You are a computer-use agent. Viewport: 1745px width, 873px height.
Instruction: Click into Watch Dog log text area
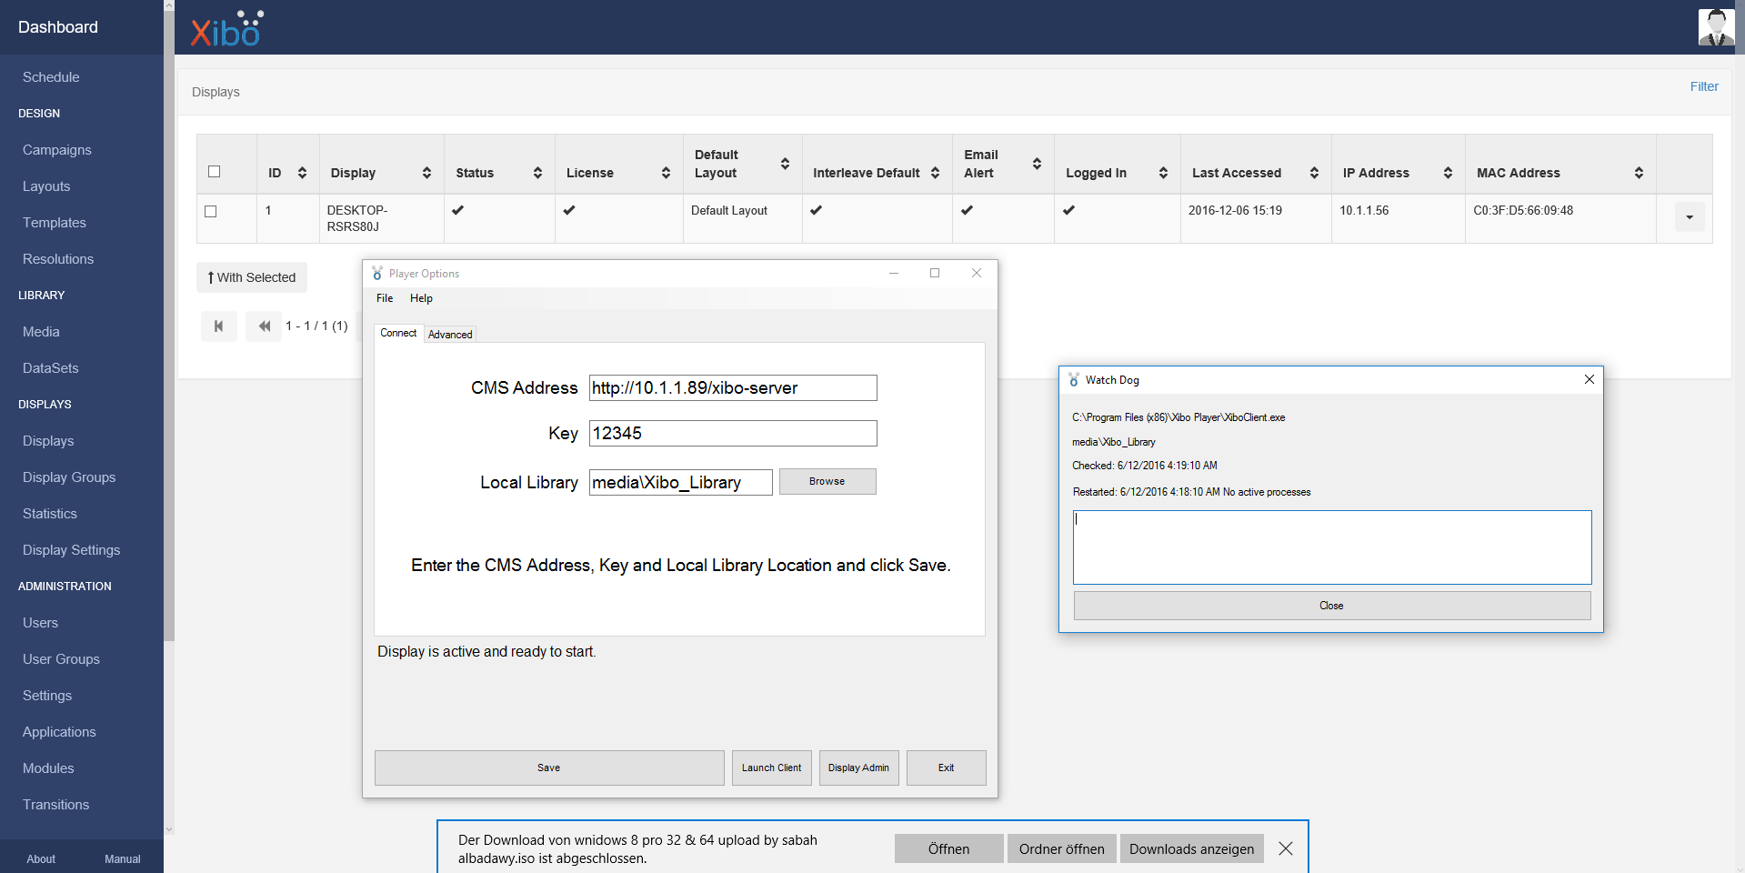click(x=1332, y=547)
